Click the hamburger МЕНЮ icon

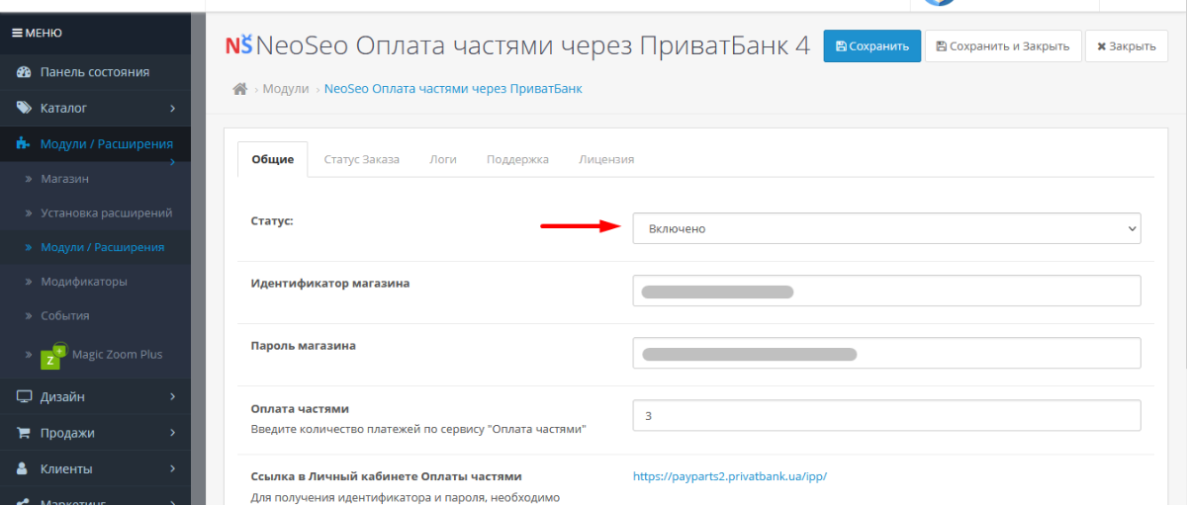tap(18, 33)
